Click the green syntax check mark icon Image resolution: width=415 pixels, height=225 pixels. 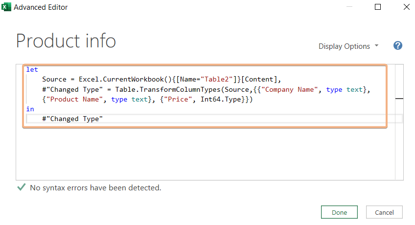coord(21,187)
